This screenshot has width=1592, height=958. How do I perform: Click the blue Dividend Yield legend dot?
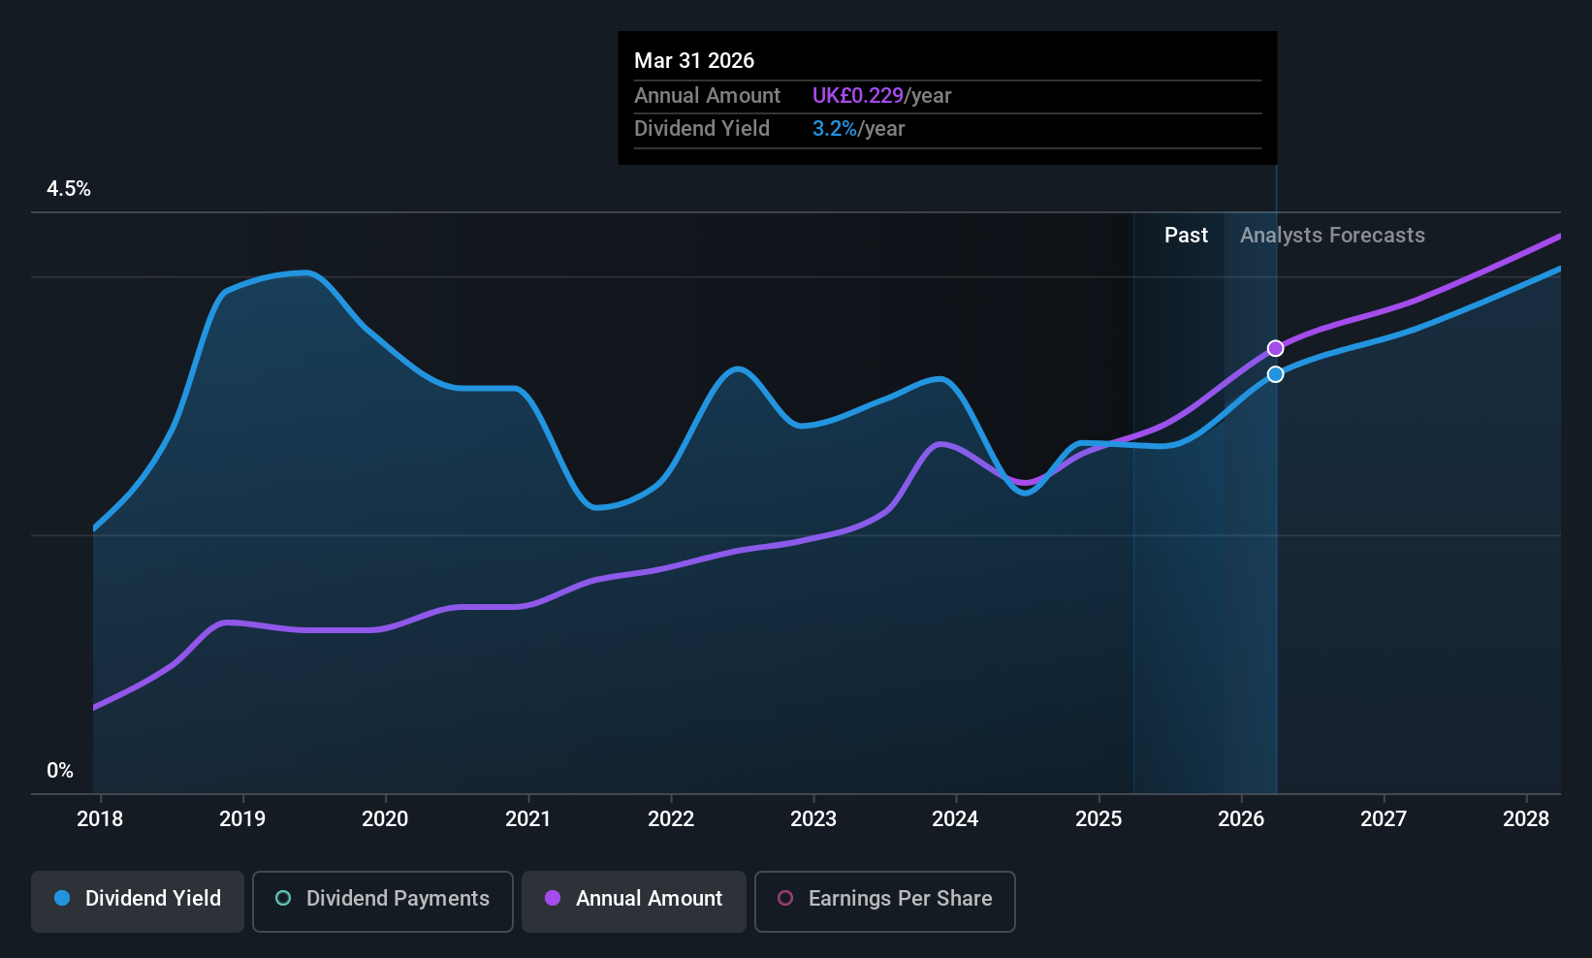click(62, 898)
